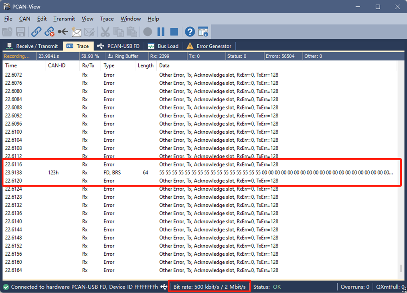Click the Time column header
Image resolution: width=407 pixels, height=293 pixels.
tap(24, 65)
